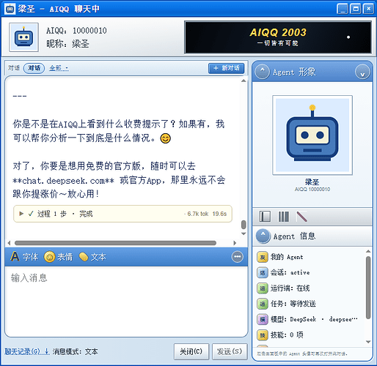This screenshot has width=377, height=366.
Task: Click the header AIQQ: 10000010 number
Action: pyautogui.click(x=76, y=31)
